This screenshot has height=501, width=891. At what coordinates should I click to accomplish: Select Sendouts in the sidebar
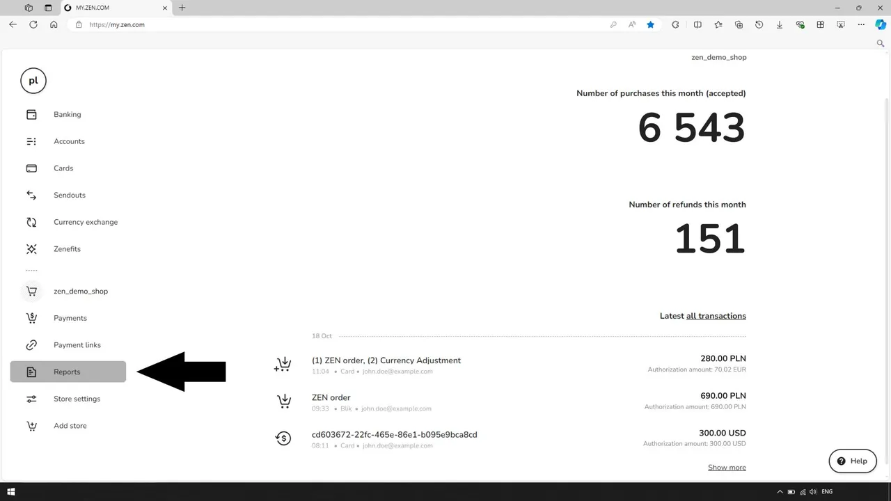70,196
